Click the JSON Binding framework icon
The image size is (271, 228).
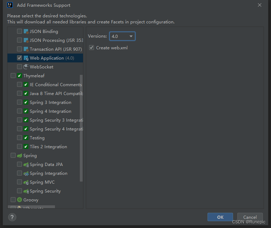(x=26, y=32)
